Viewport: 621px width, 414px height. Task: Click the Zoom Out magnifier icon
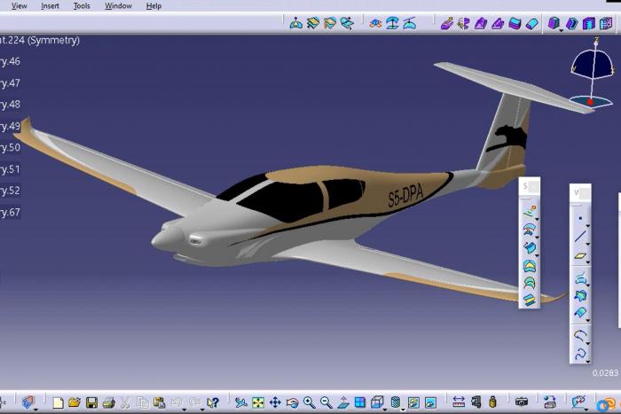coord(326,402)
